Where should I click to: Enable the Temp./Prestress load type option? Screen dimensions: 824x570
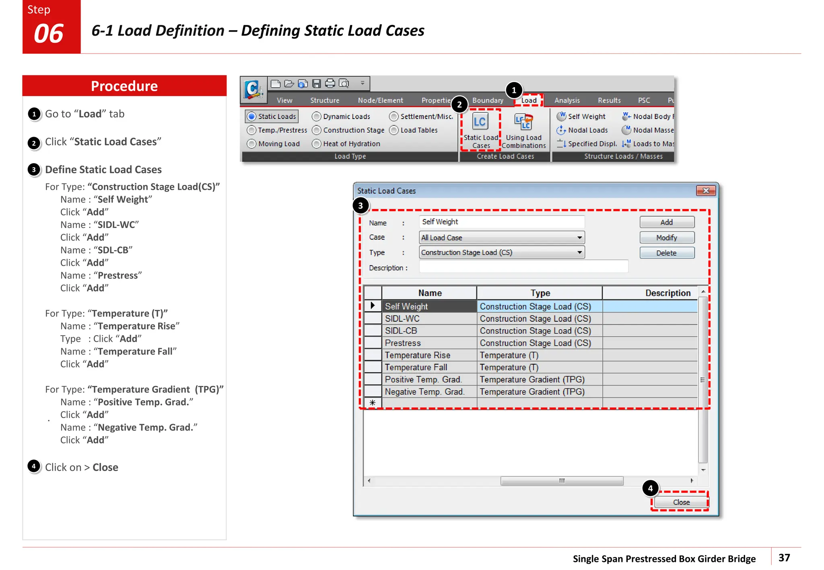click(x=251, y=130)
